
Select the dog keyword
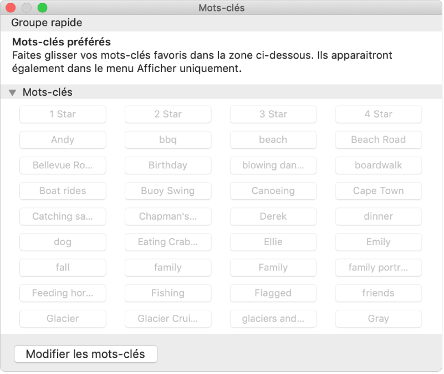(62, 242)
